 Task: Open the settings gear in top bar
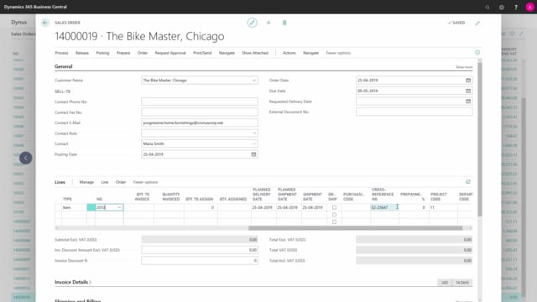(x=502, y=7)
